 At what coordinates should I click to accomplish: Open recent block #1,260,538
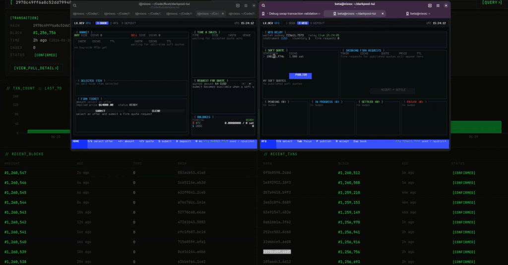pyautogui.click(x=15, y=262)
